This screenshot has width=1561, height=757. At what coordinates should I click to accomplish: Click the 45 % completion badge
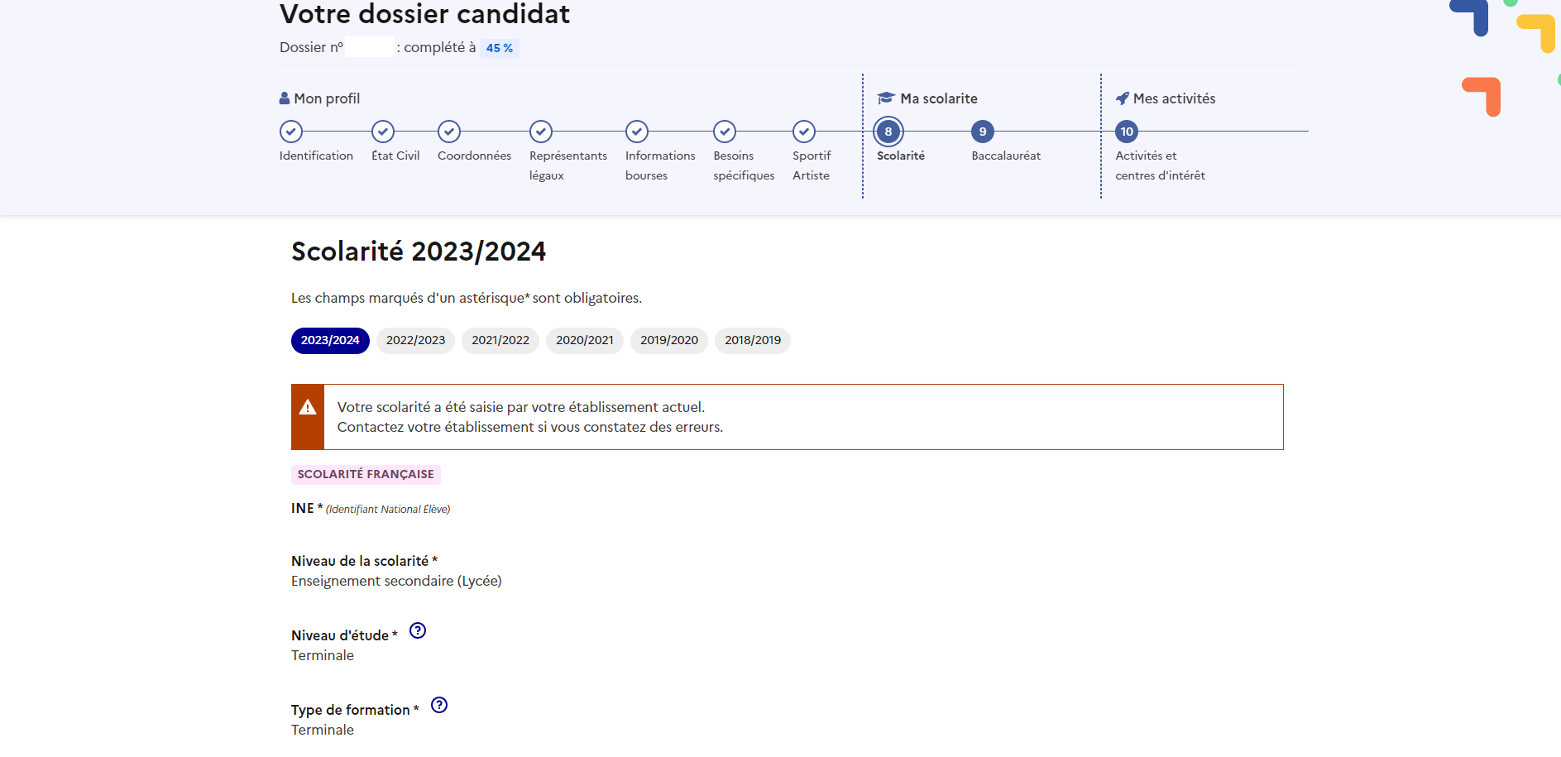click(500, 48)
